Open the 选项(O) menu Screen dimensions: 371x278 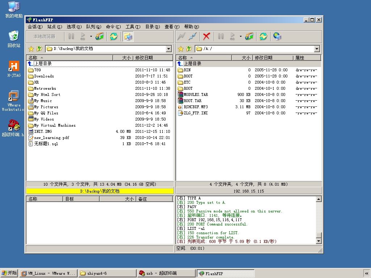(x=74, y=27)
